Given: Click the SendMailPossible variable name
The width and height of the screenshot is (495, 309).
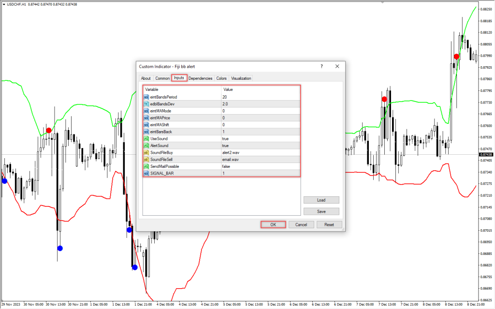Looking at the screenshot, I should (x=165, y=166).
